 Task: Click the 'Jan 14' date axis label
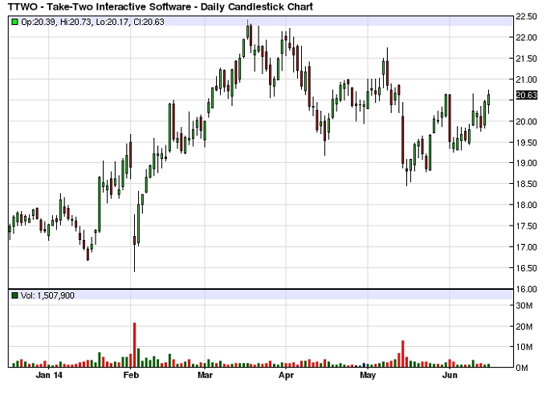pyautogui.click(x=49, y=375)
